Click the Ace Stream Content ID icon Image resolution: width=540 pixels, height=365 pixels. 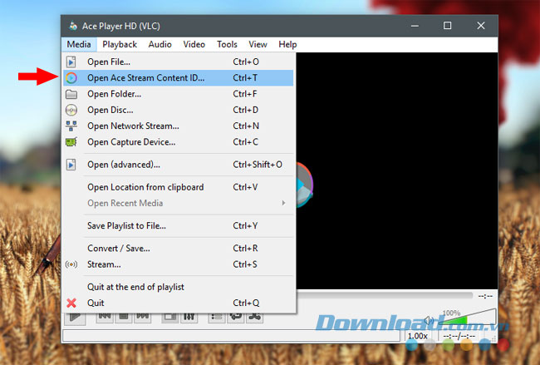tap(71, 77)
